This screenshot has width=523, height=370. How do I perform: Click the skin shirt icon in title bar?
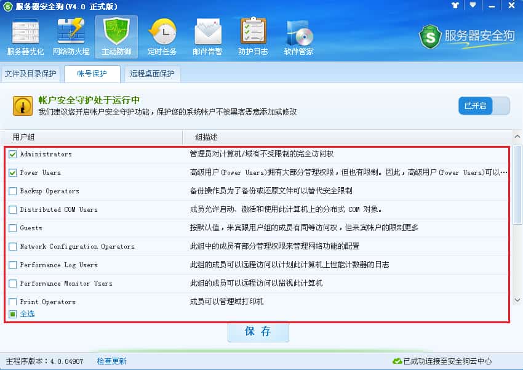[455, 6]
